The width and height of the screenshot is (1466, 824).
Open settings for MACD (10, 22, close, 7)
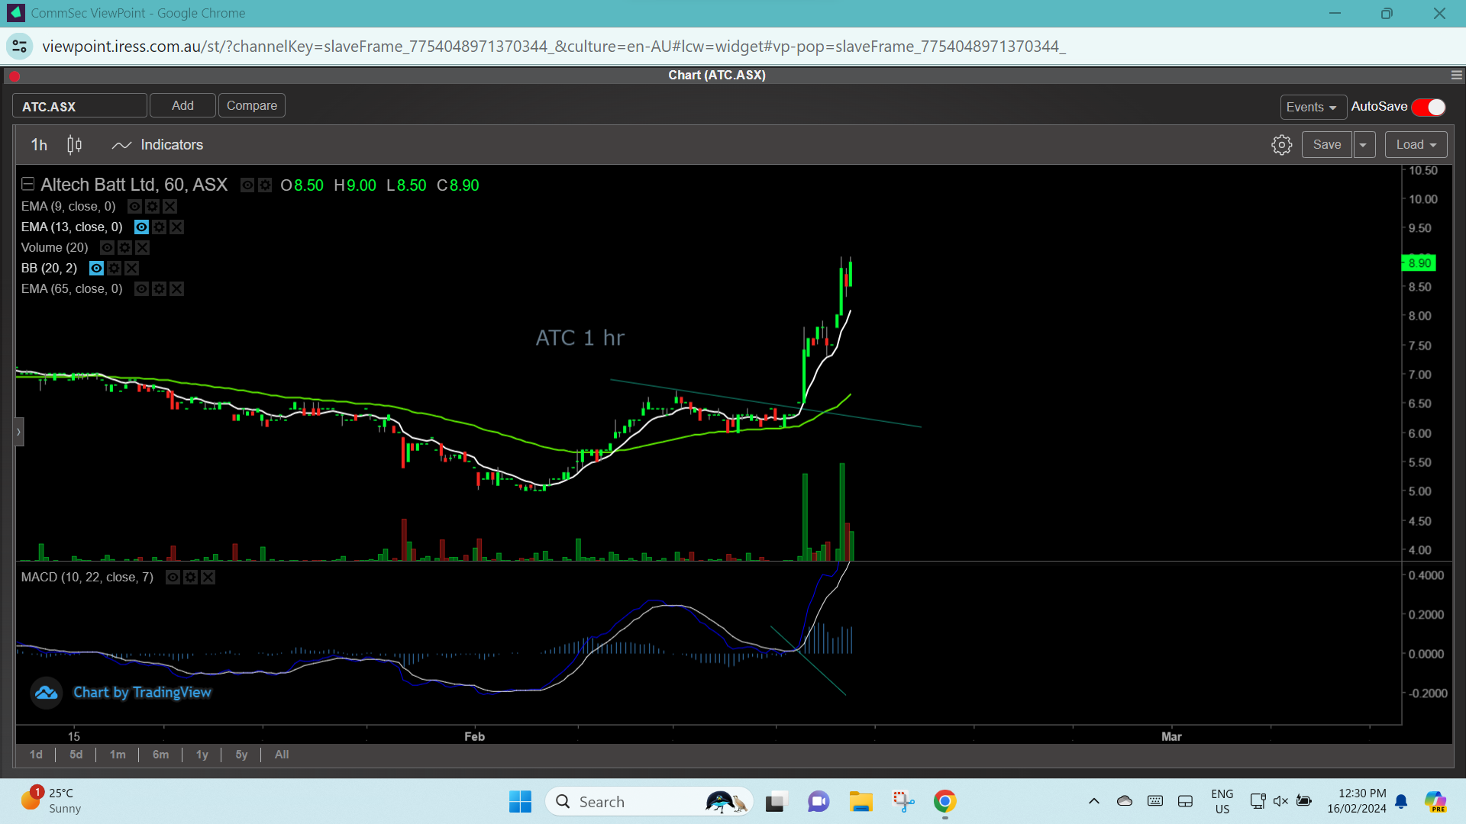pyautogui.click(x=190, y=578)
